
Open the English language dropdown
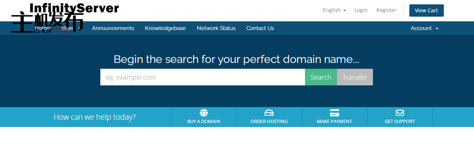point(334,10)
